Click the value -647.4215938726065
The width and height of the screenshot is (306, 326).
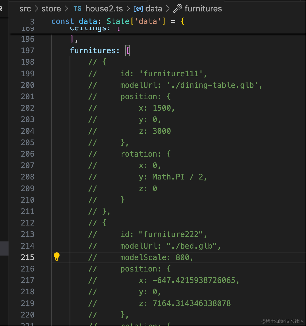coord(194,280)
